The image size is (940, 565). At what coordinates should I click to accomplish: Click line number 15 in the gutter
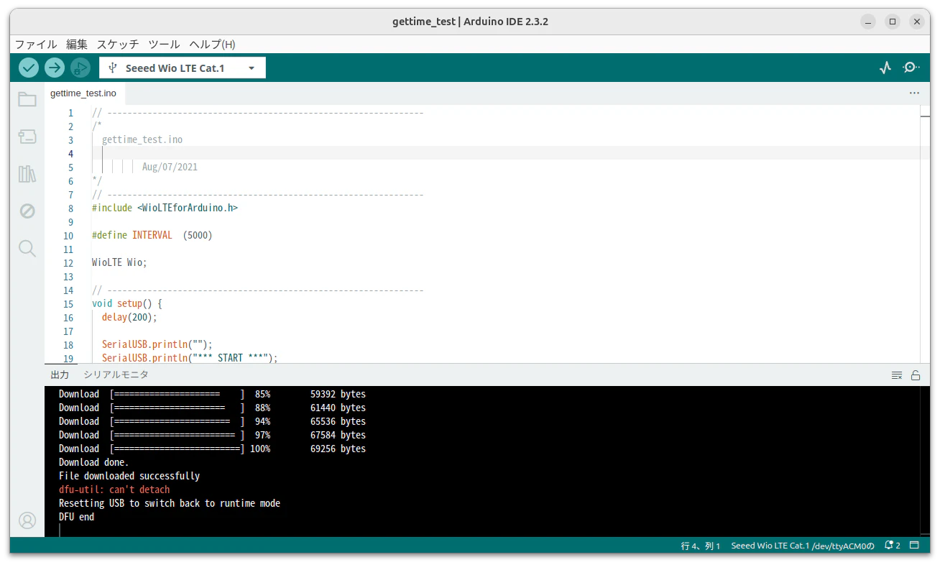[68, 303]
